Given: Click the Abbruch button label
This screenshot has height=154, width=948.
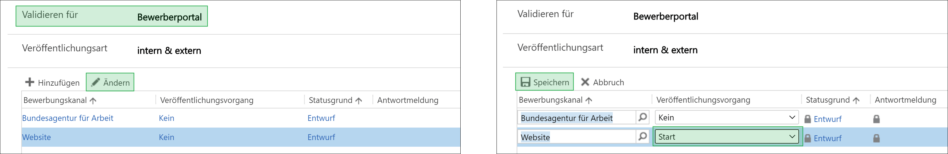Looking at the screenshot, I should (x=608, y=82).
